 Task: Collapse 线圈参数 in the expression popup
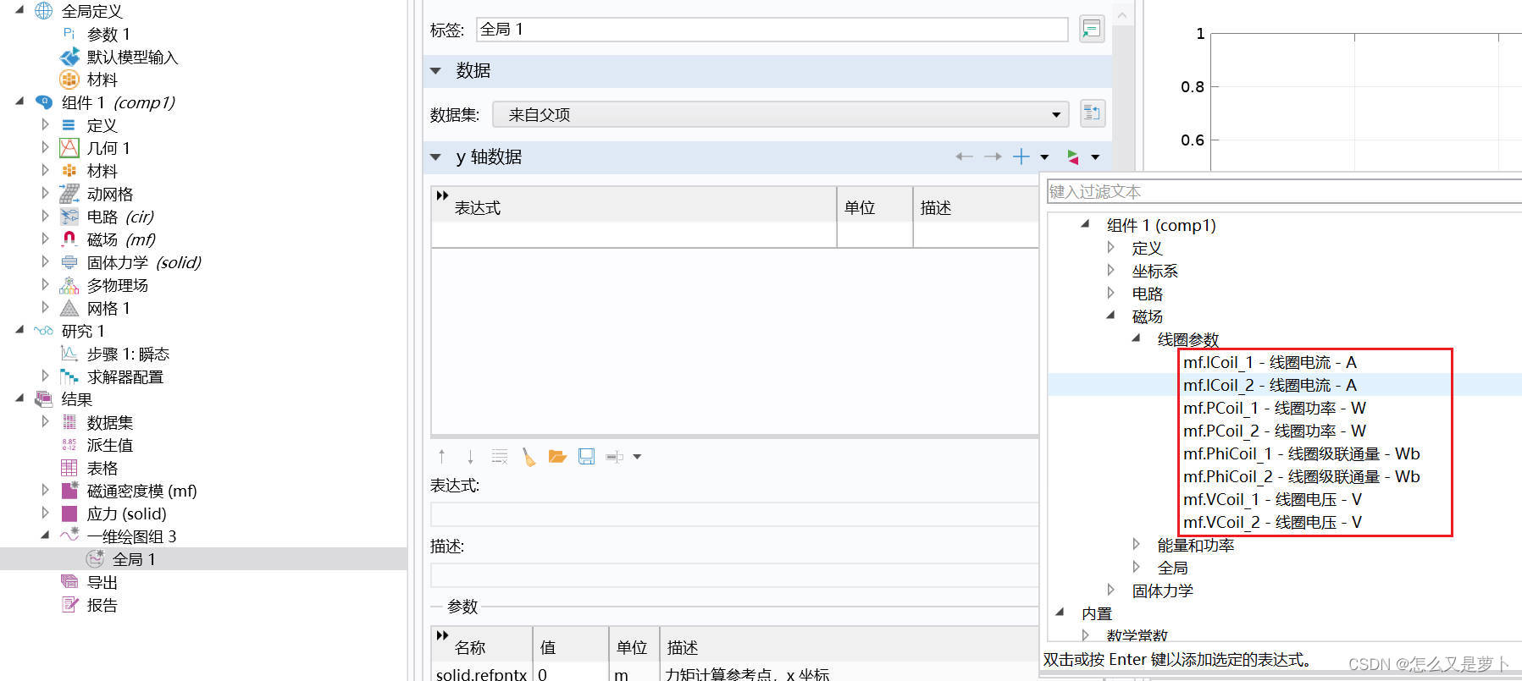[1136, 338]
